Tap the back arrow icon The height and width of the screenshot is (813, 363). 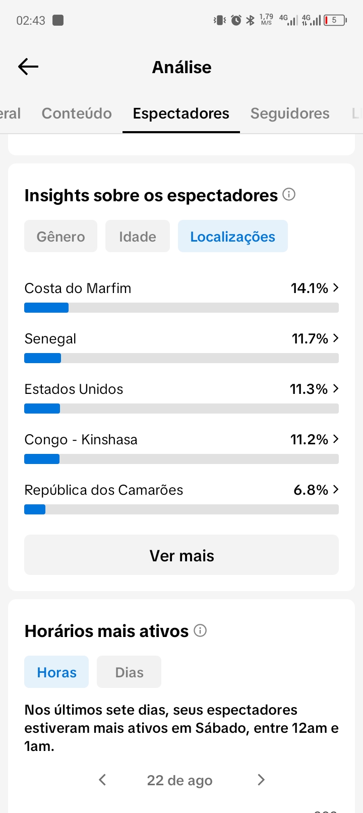click(x=28, y=67)
